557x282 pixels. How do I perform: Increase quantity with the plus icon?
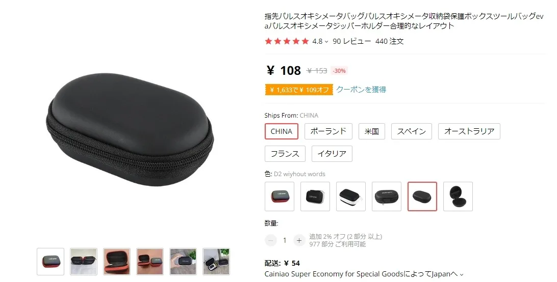(x=299, y=240)
